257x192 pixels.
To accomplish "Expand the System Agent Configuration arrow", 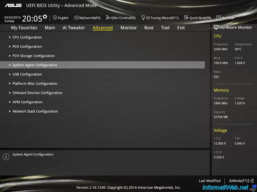I will click(10, 65).
